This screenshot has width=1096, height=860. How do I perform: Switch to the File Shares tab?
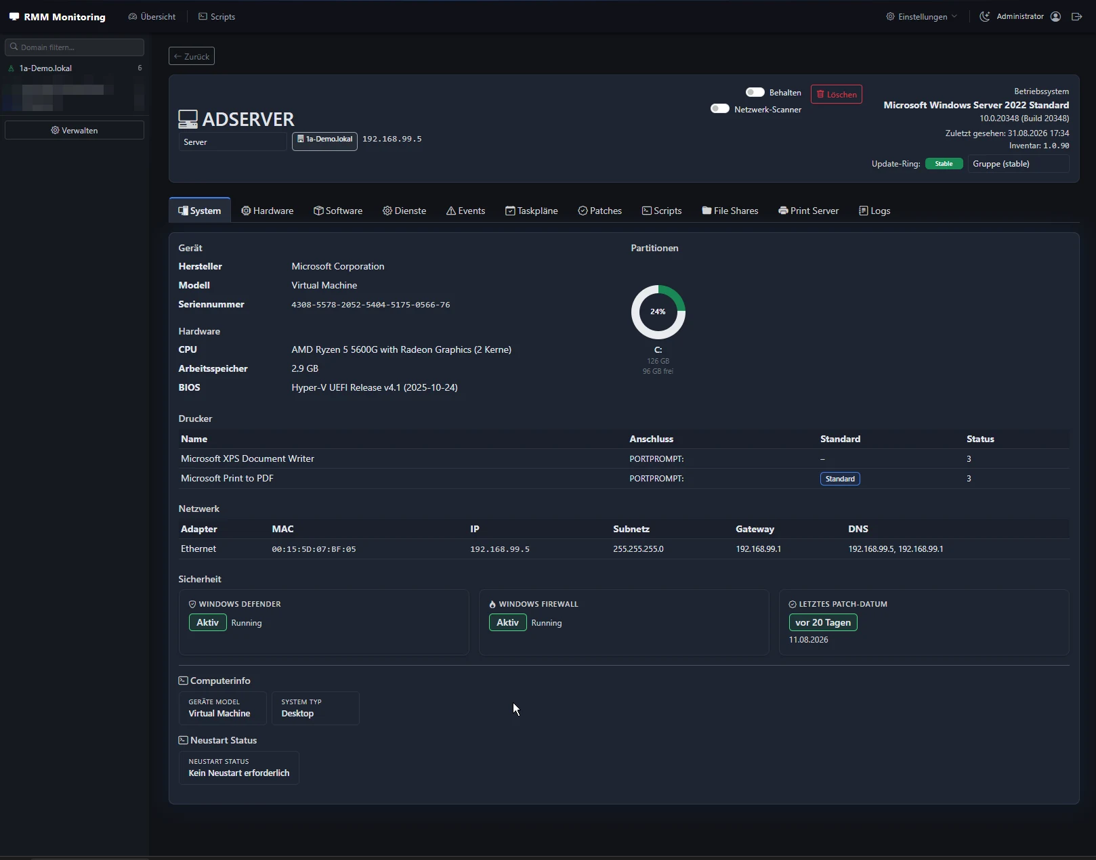pyautogui.click(x=730, y=211)
